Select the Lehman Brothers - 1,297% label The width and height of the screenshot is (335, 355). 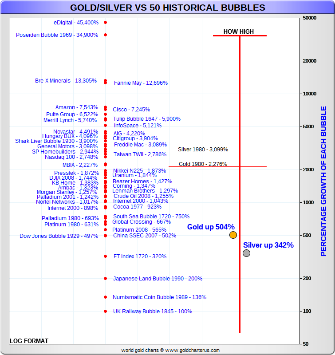pos(145,191)
